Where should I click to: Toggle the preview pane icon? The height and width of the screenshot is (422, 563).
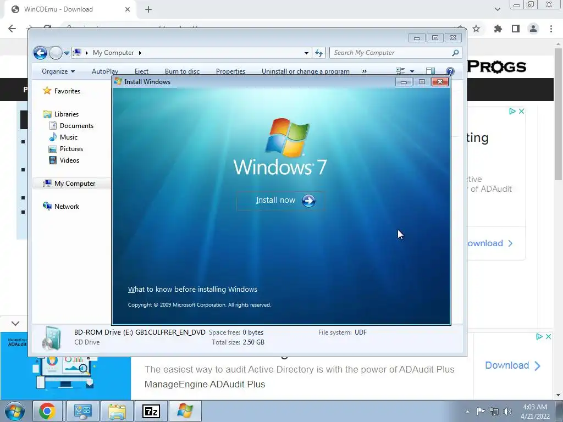430,71
